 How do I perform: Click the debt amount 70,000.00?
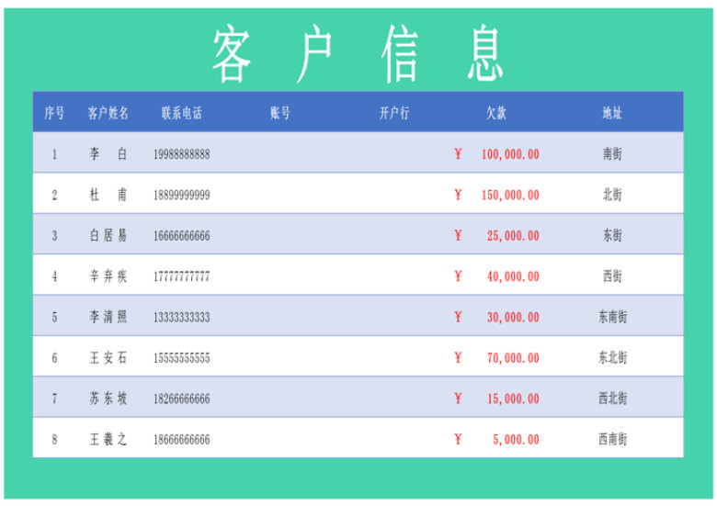(513, 358)
